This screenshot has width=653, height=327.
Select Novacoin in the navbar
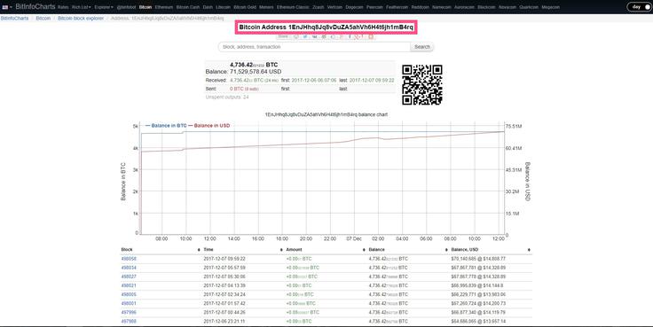pyautogui.click(x=507, y=7)
